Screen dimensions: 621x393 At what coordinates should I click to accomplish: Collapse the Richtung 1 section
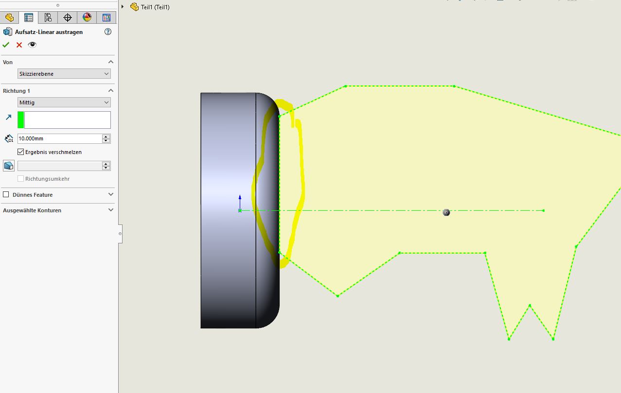pyautogui.click(x=111, y=91)
